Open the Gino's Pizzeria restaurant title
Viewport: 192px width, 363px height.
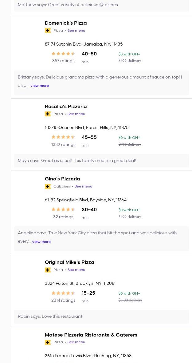tap(62, 179)
